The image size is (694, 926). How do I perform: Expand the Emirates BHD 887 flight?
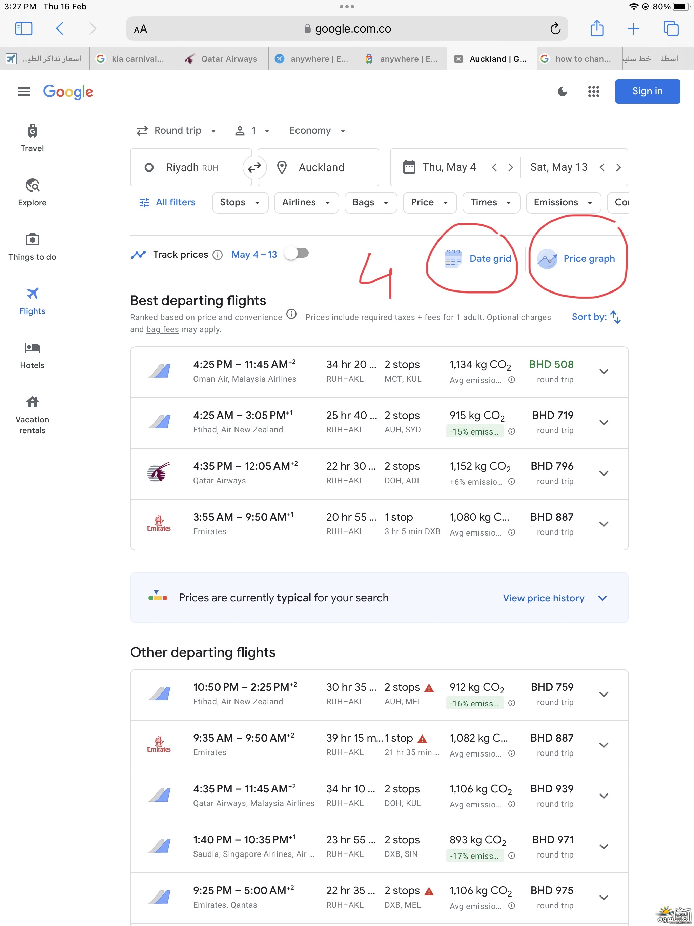[603, 524]
